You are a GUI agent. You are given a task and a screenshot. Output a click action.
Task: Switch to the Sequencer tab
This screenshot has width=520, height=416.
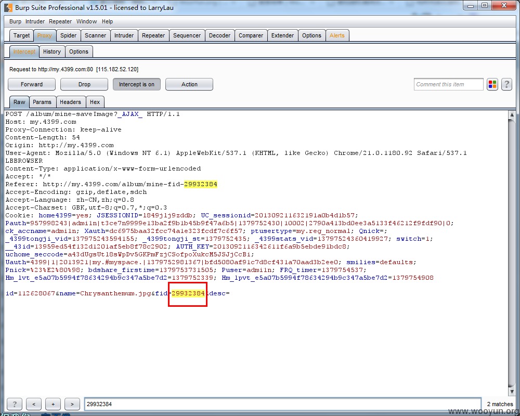click(187, 35)
